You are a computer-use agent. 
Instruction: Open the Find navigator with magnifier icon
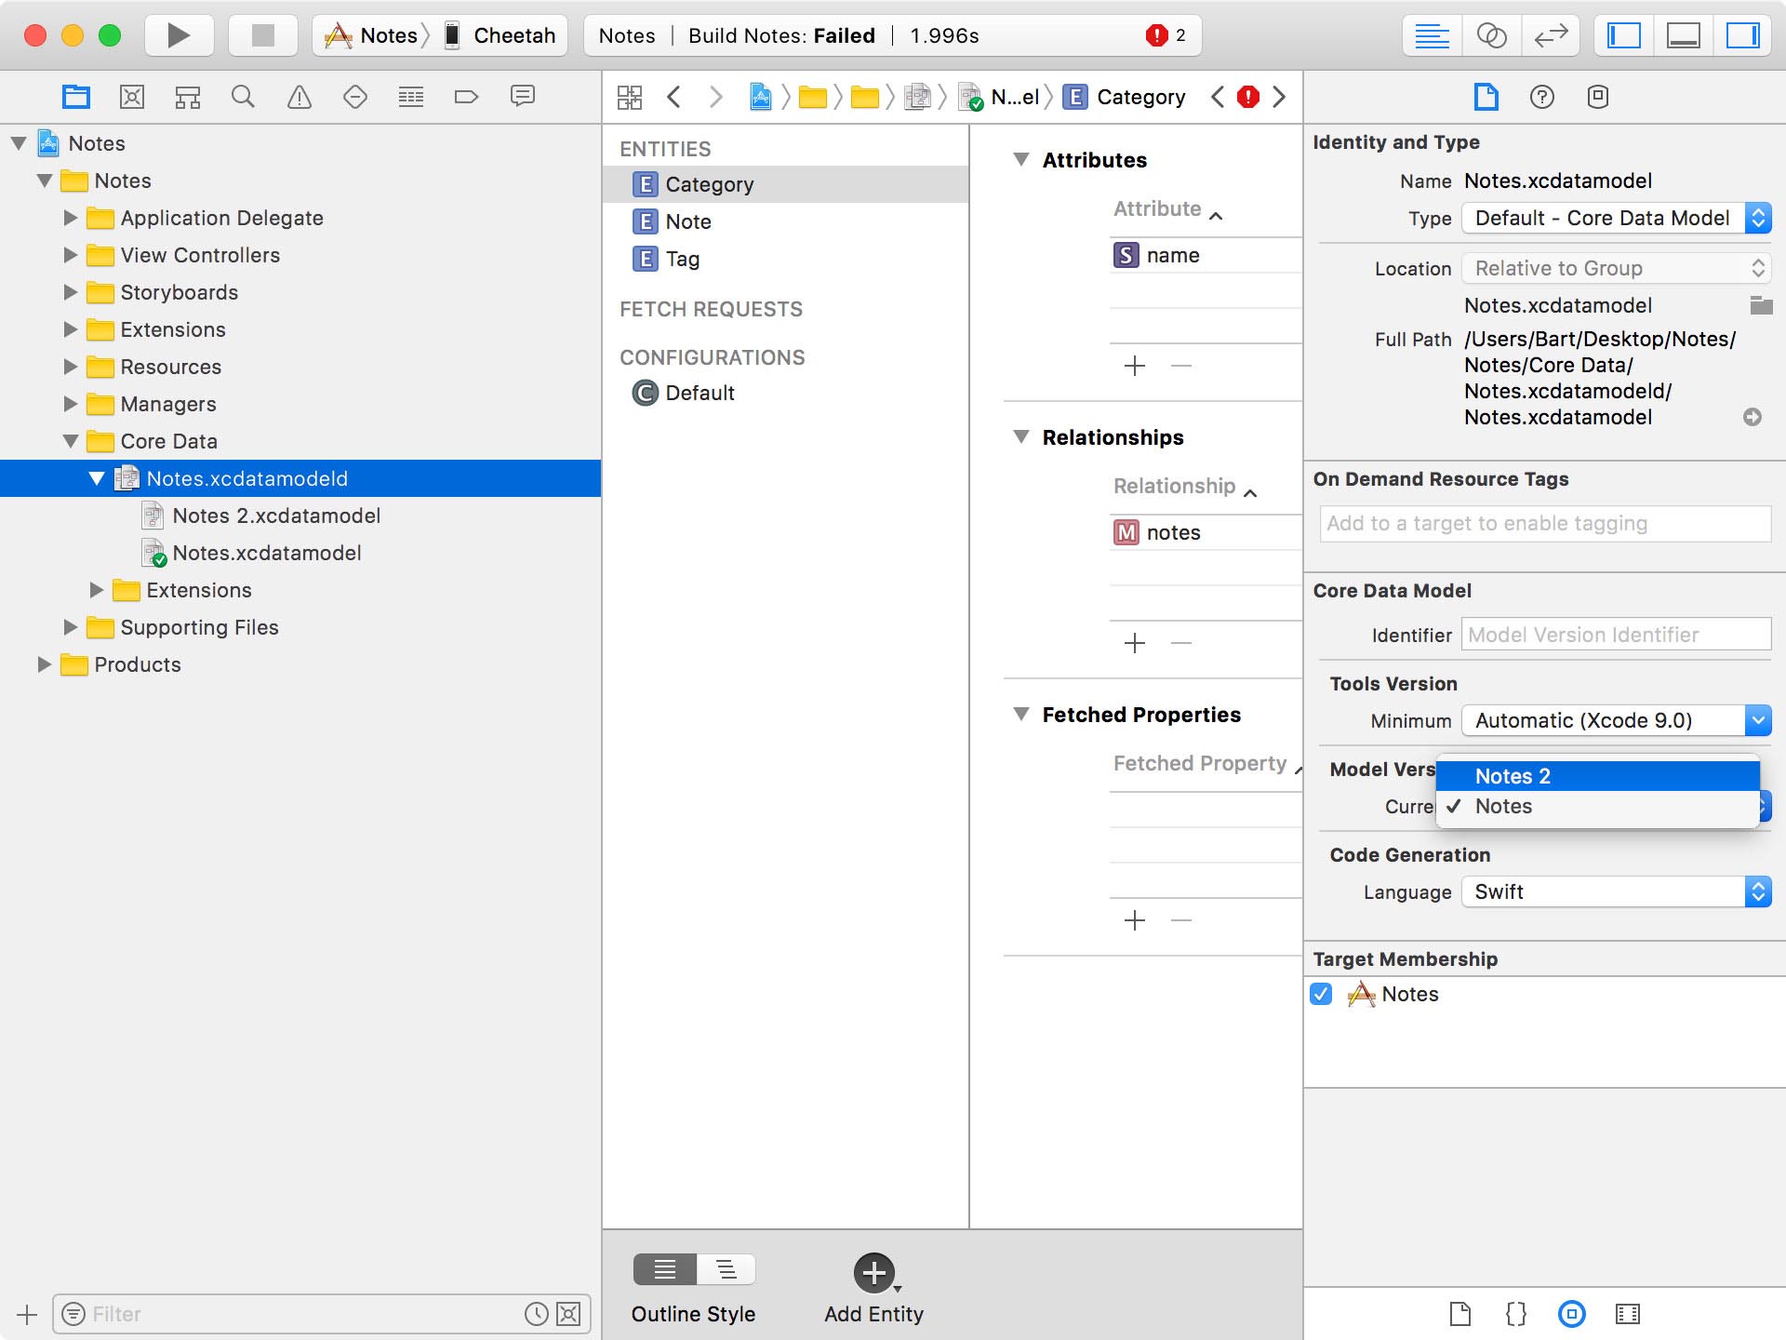(x=244, y=96)
